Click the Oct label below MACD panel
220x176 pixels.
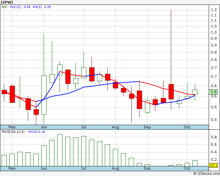click(x=187, y=169)
